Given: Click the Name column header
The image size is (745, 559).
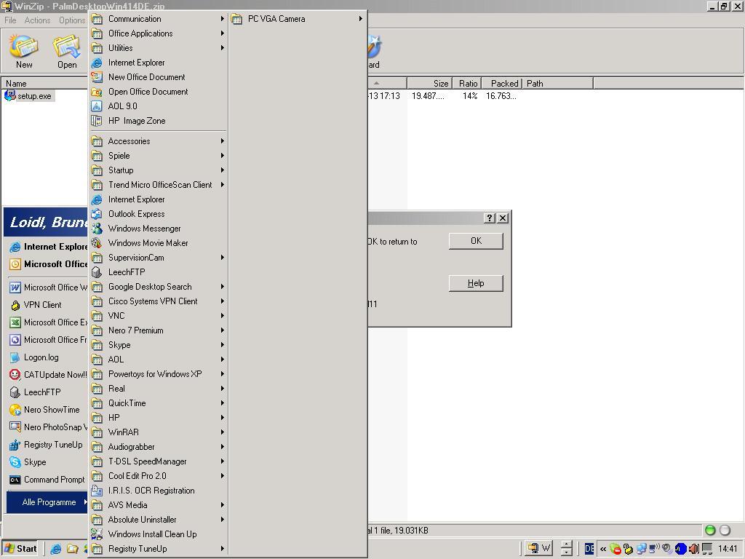Looking at the screenshot, I should coord(45,84).
